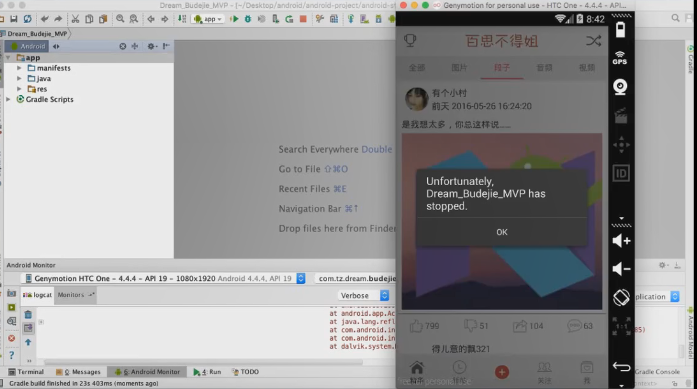This screenshot has width=697, height=389.
Task: Open the Terminal tool window
Action: [26, 372]
